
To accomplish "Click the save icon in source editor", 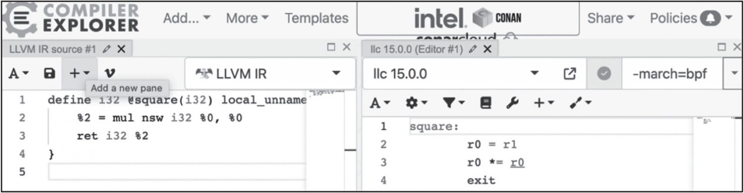I will pos(49,73).
